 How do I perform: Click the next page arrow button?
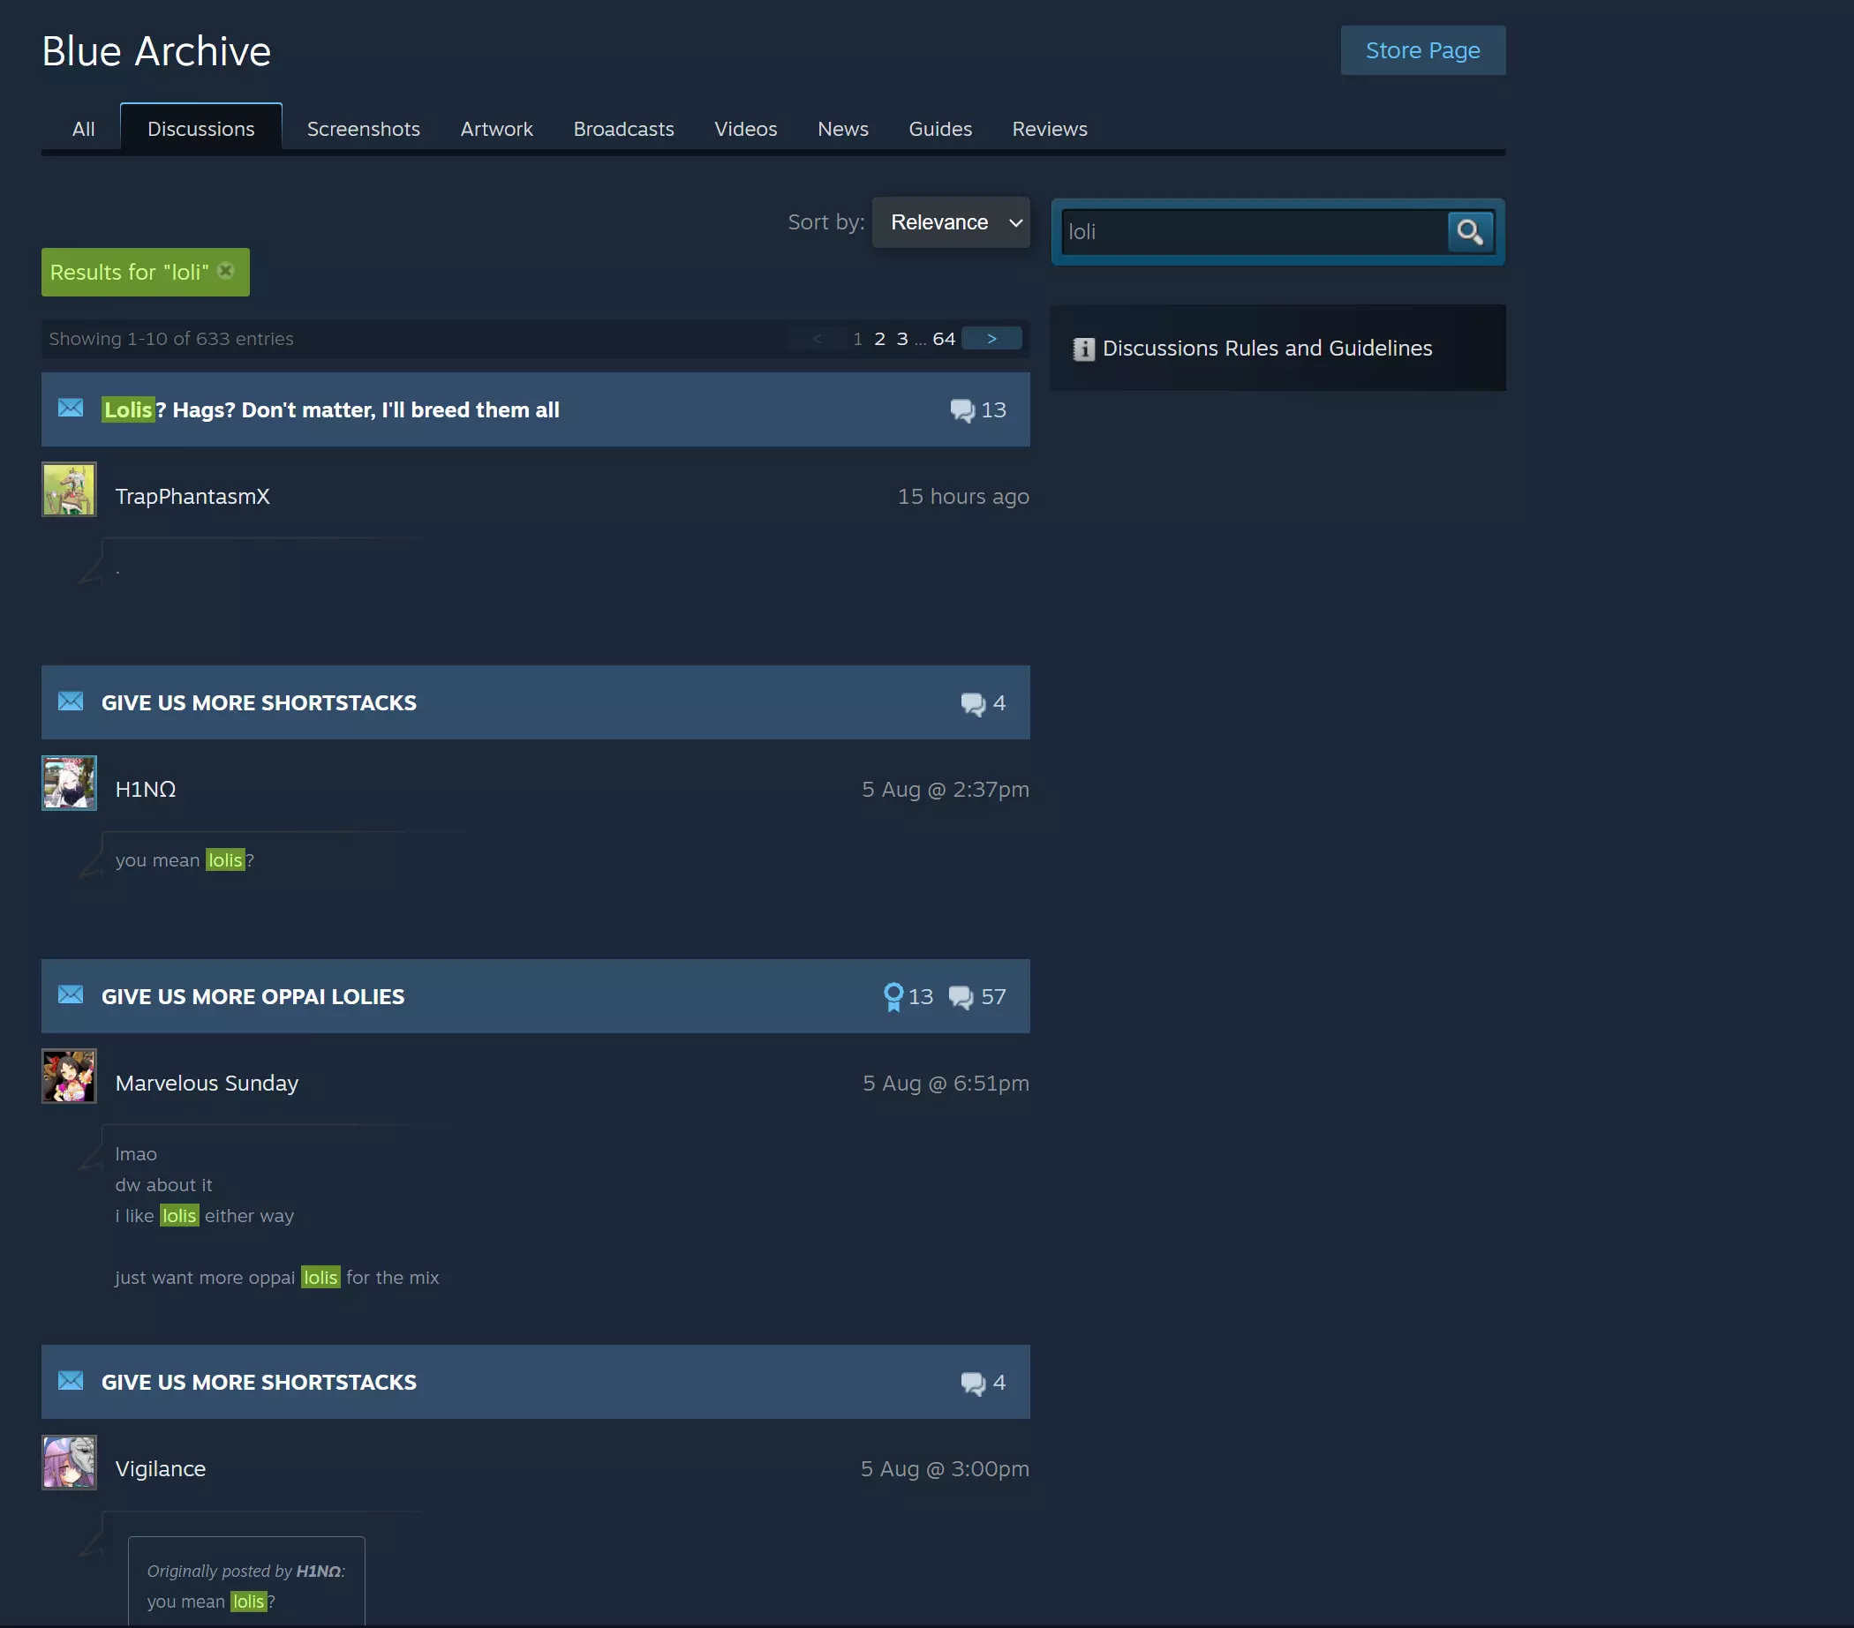coord(991,338)
